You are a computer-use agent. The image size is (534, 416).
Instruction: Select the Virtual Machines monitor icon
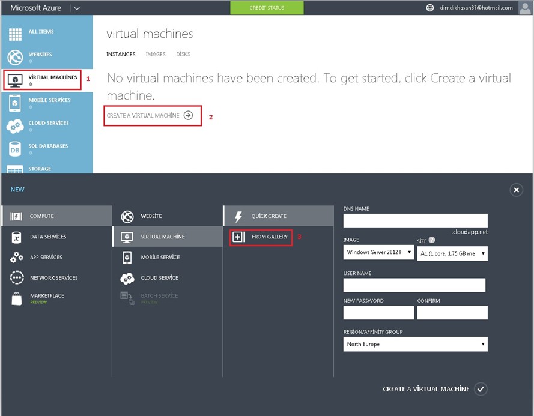coord(15,80)
